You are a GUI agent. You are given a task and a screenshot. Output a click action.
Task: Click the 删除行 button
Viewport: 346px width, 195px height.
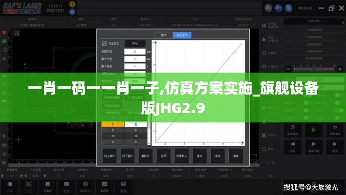146,156
